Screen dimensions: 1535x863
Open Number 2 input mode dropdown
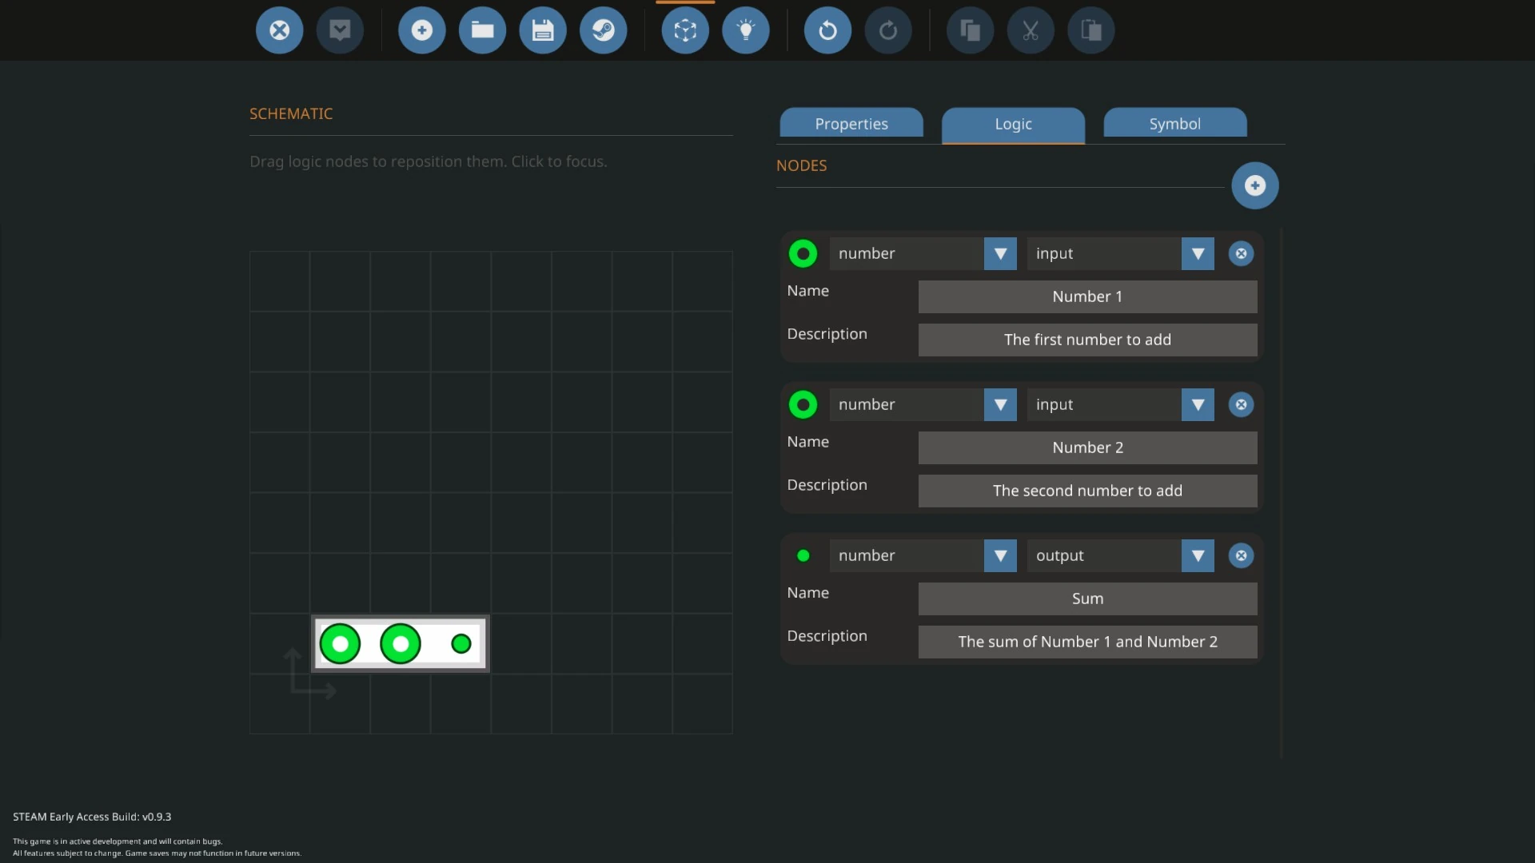tap(1198, 404)
